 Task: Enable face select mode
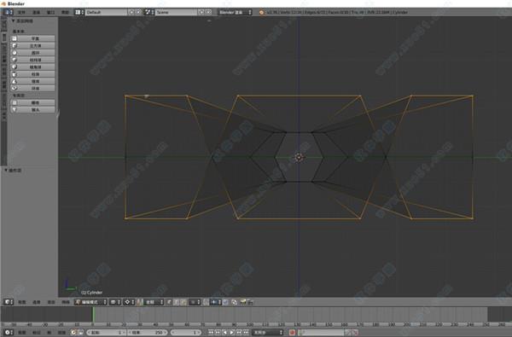[x=183, y=302]
